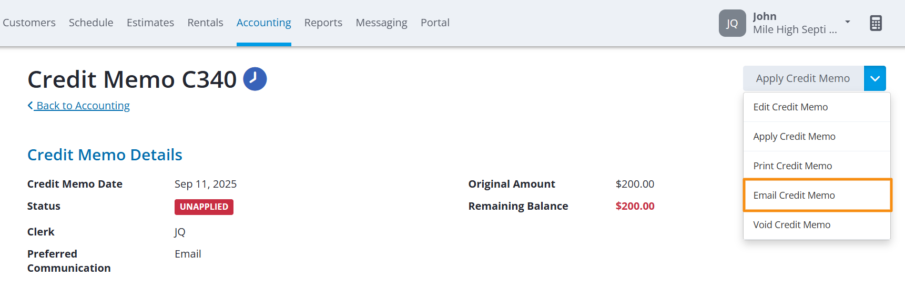Switch to the Messaging tab

[x=382, y=23]
